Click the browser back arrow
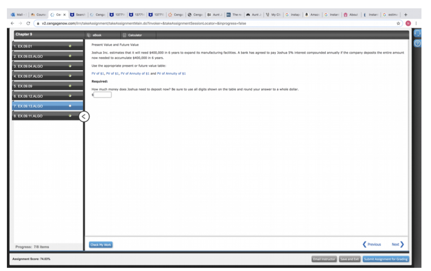This screenshot has width=431, height=271. click(12, 23)
